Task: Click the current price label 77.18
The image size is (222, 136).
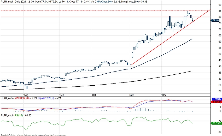Action: pyautogui.click(x=215, y=21)
